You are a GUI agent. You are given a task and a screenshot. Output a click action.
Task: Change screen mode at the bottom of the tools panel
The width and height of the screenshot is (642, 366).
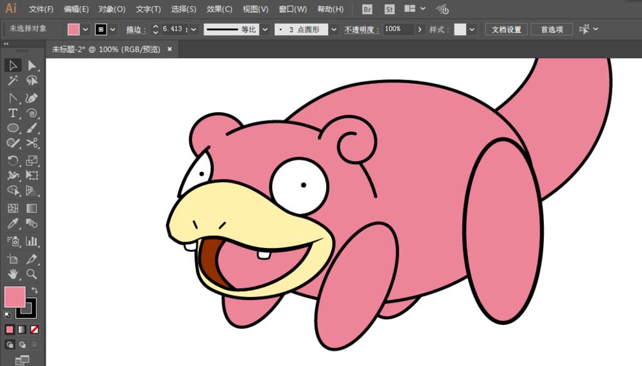pos(22,360)
